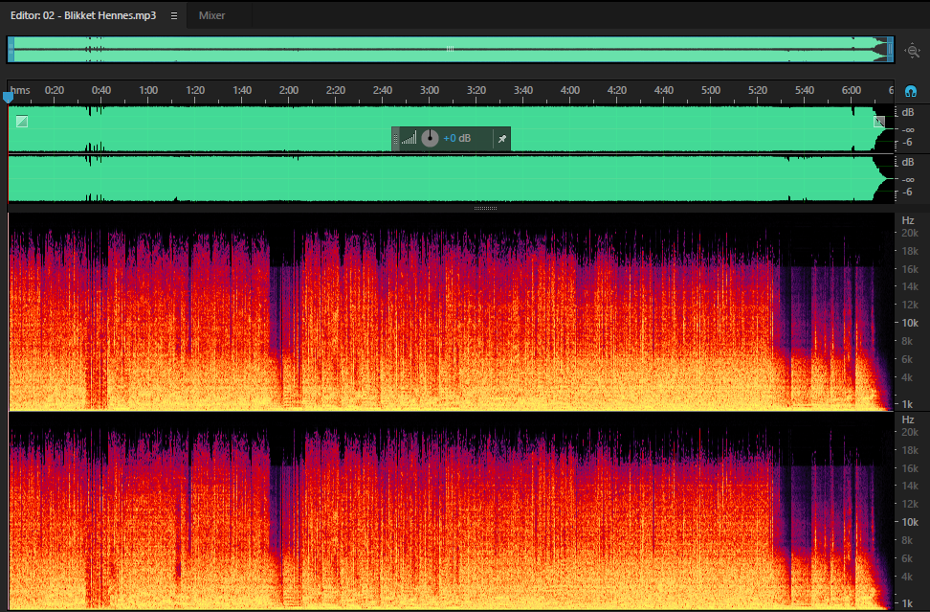Click the center grip of the overview navigator
Screen dimensions: 930x612
point(451,49)
